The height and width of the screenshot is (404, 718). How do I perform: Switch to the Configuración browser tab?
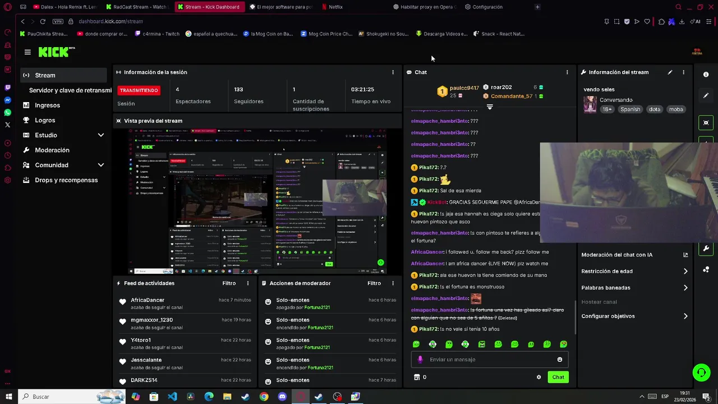[487, 7]
